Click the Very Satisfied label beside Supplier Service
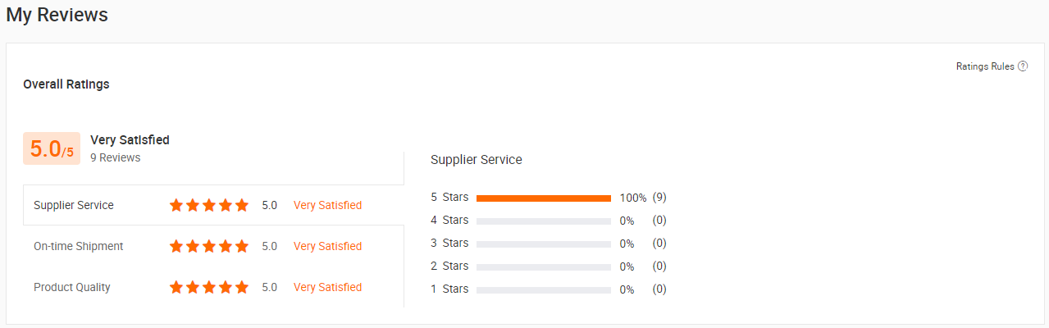This screenshot has width=1049, height=328. tap(327, 205)
